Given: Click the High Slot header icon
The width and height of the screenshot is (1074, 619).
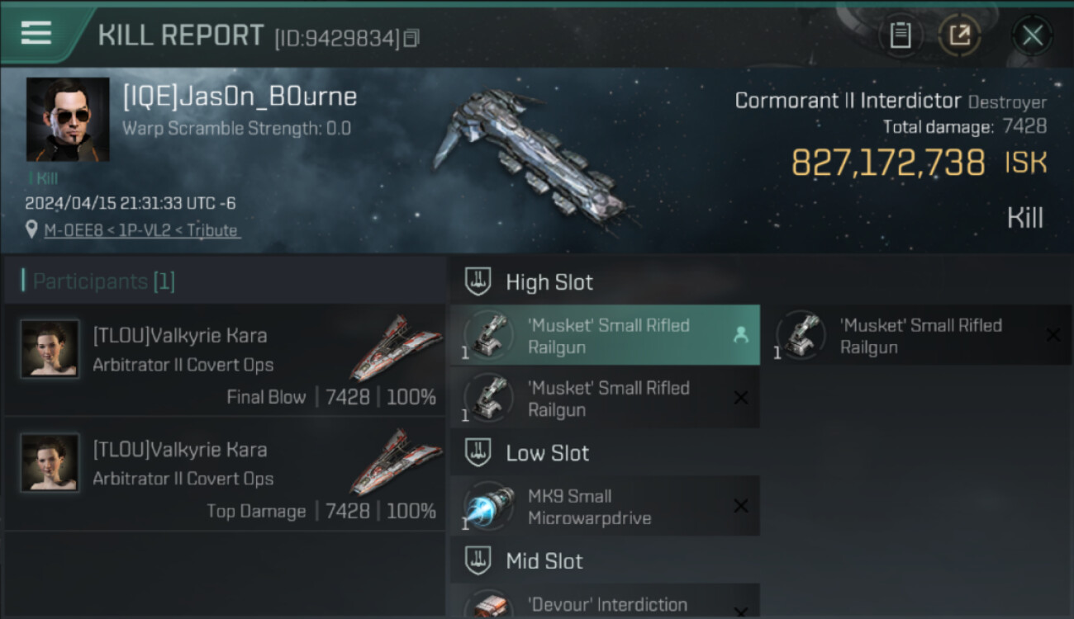Looking at the screenshot, I should pos(479,281).
